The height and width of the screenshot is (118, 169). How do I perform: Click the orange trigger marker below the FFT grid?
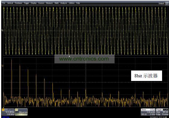point(4,108)
